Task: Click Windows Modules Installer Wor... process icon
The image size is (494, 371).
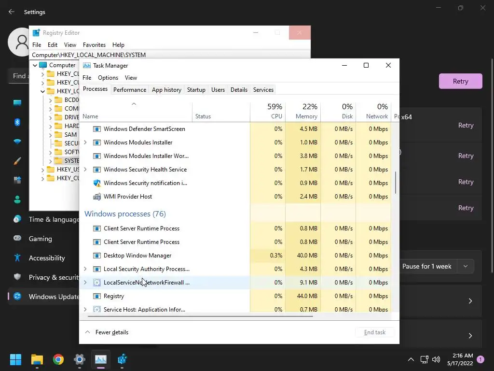Action: click(x=97, y=156)
